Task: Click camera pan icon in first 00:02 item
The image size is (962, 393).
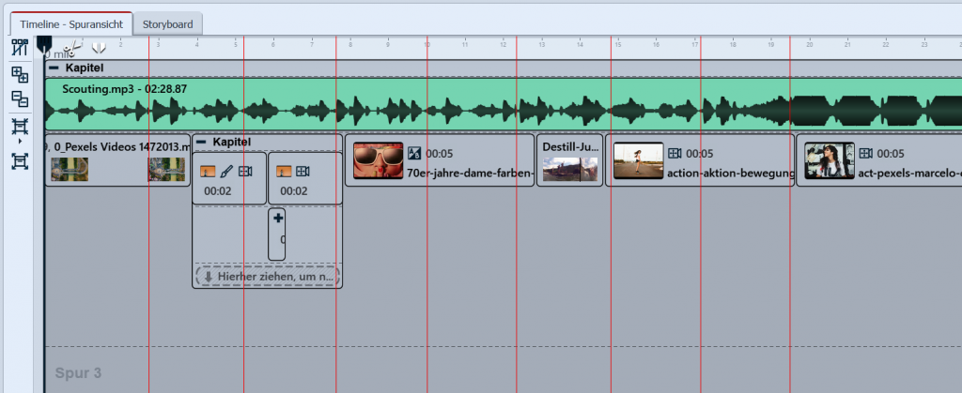Action: pos(245,172)
